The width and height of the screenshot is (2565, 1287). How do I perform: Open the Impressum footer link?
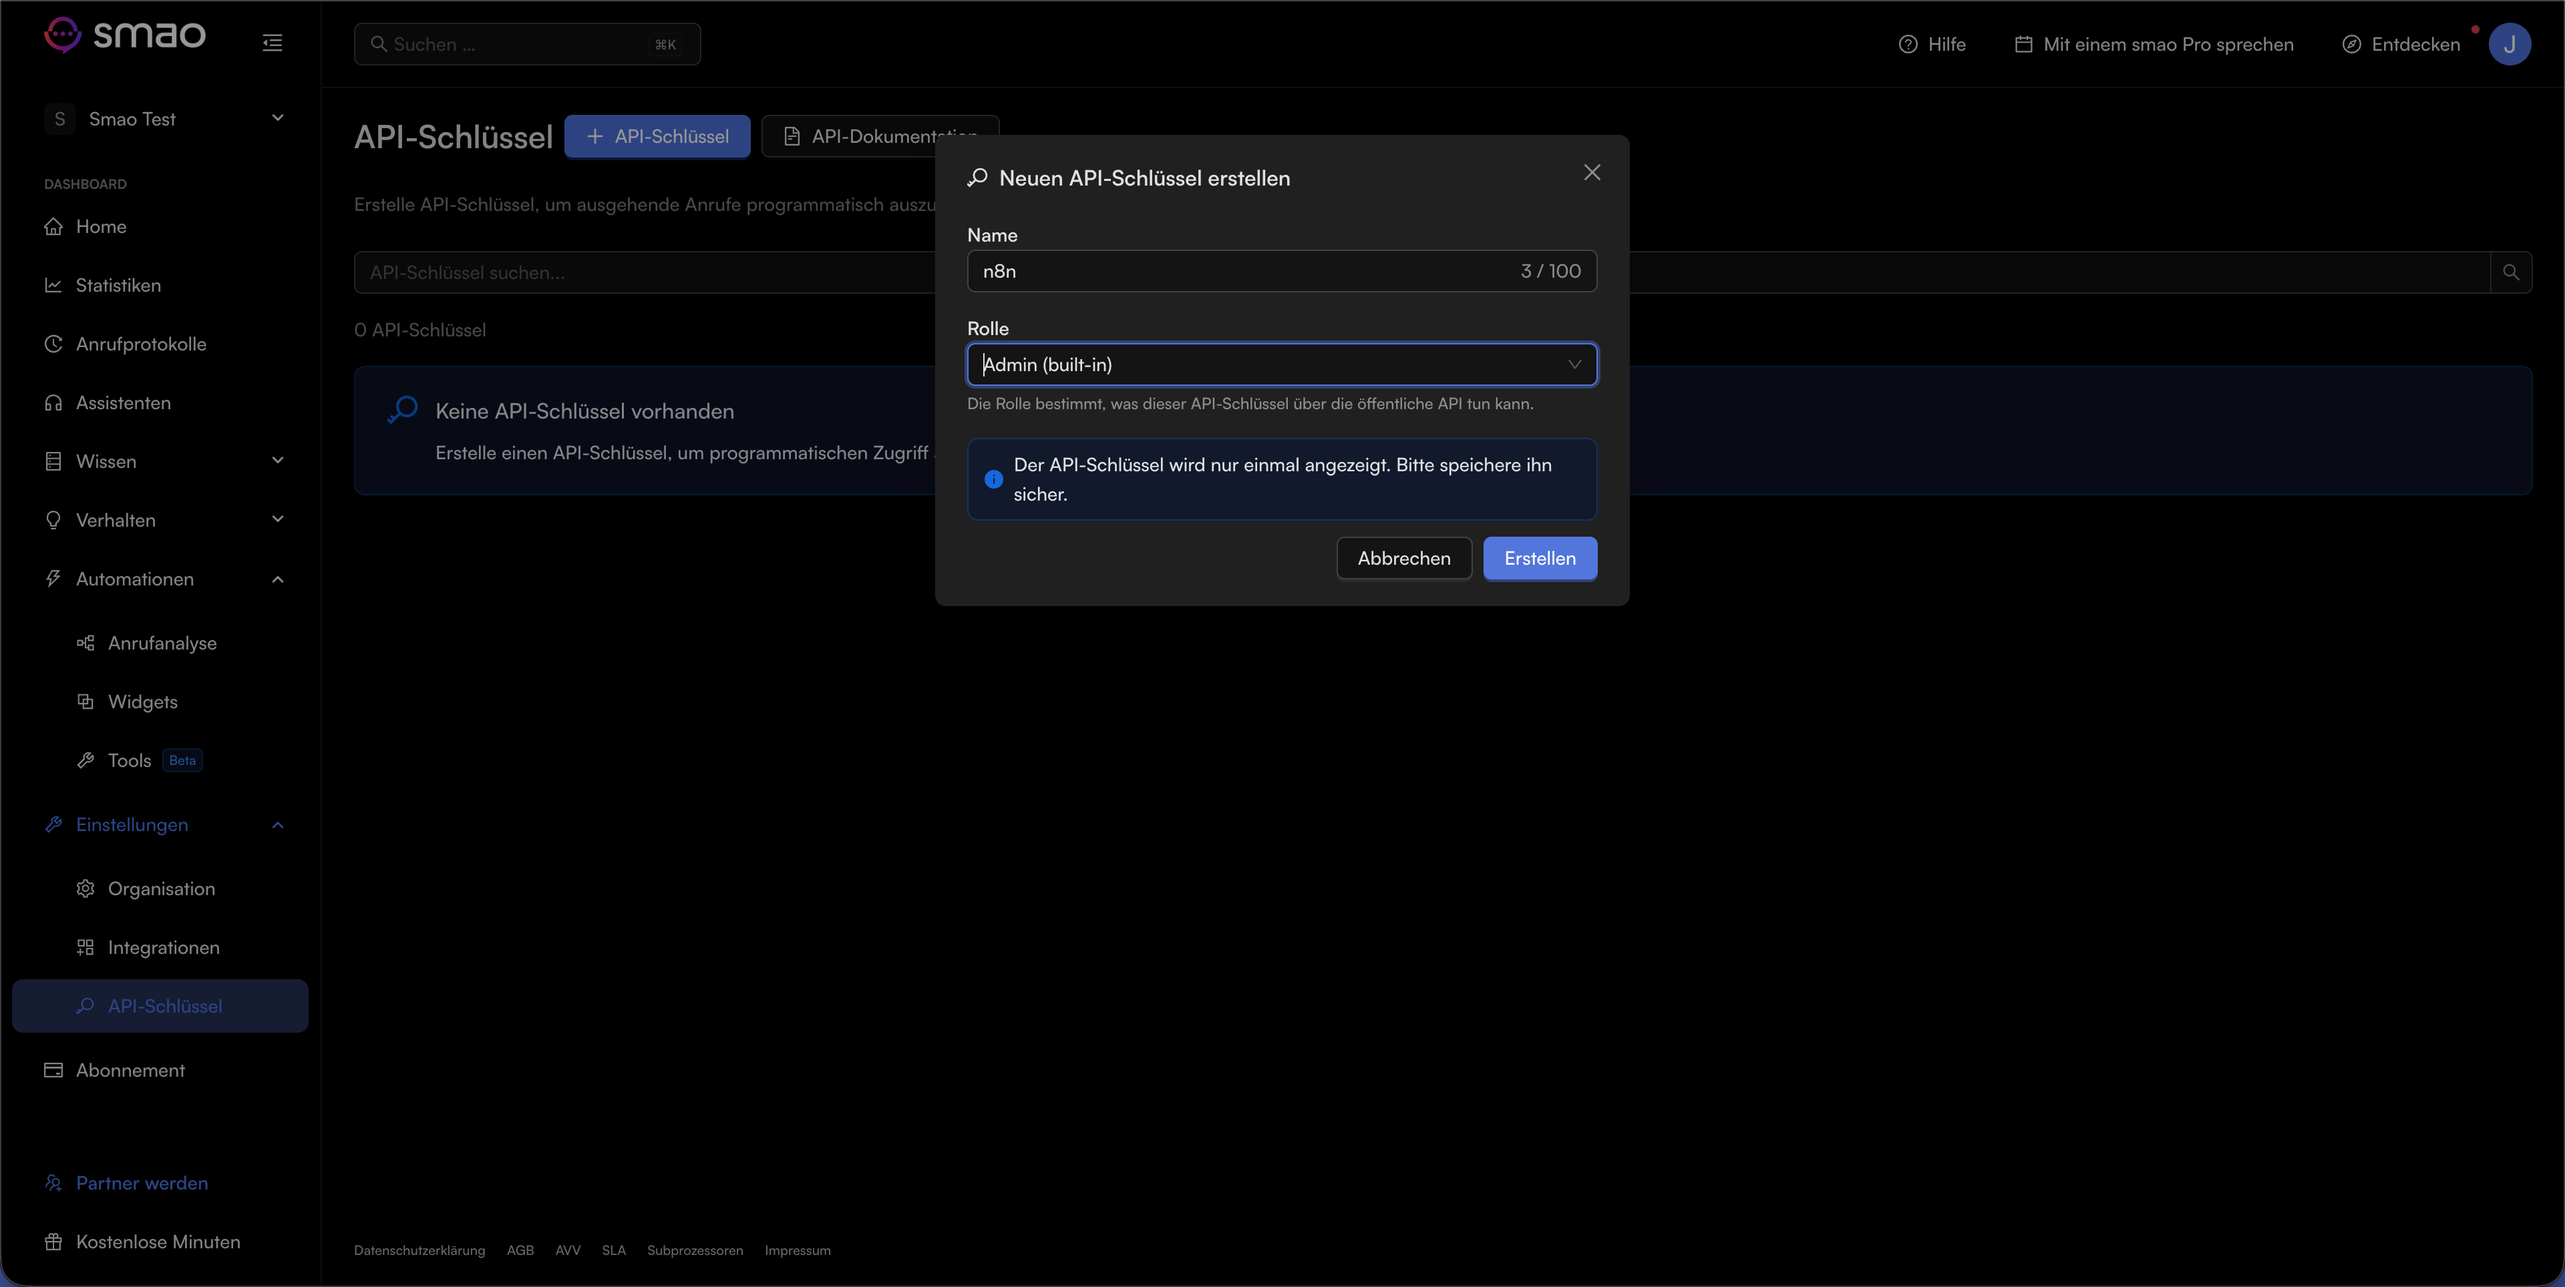pos(798,1251)
